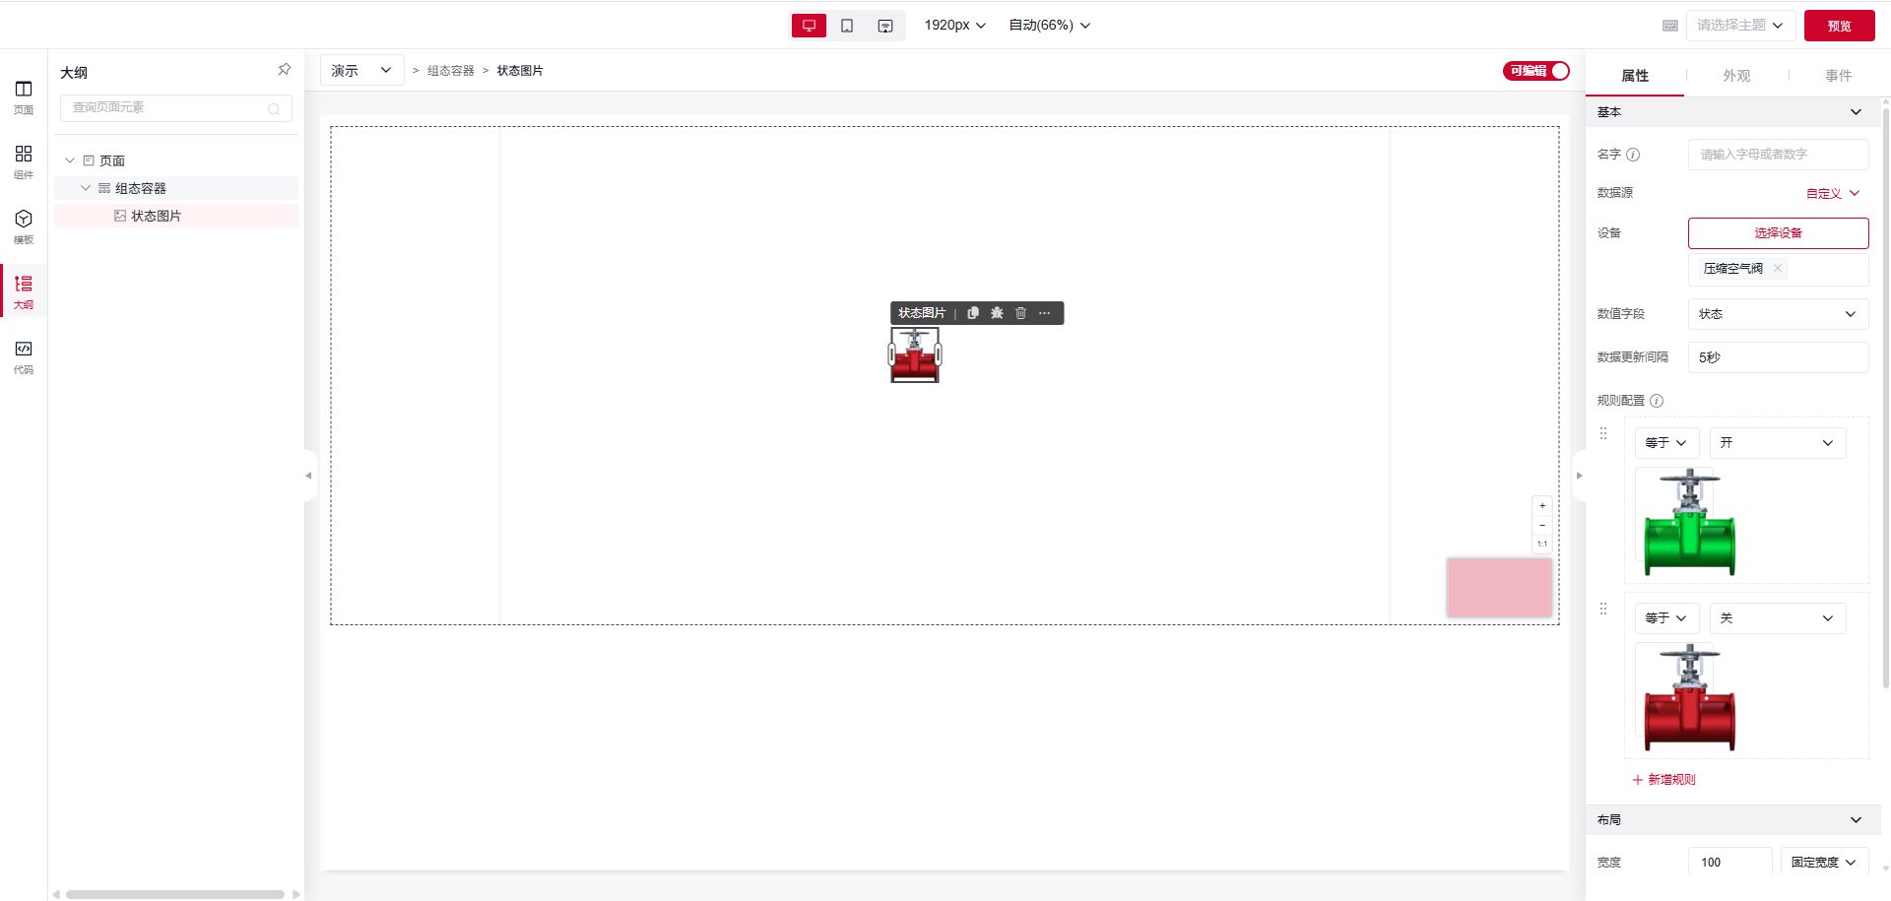Click the bug debug icon in 状态图片 toolbar
The image size is (1891, 901).
997,313
